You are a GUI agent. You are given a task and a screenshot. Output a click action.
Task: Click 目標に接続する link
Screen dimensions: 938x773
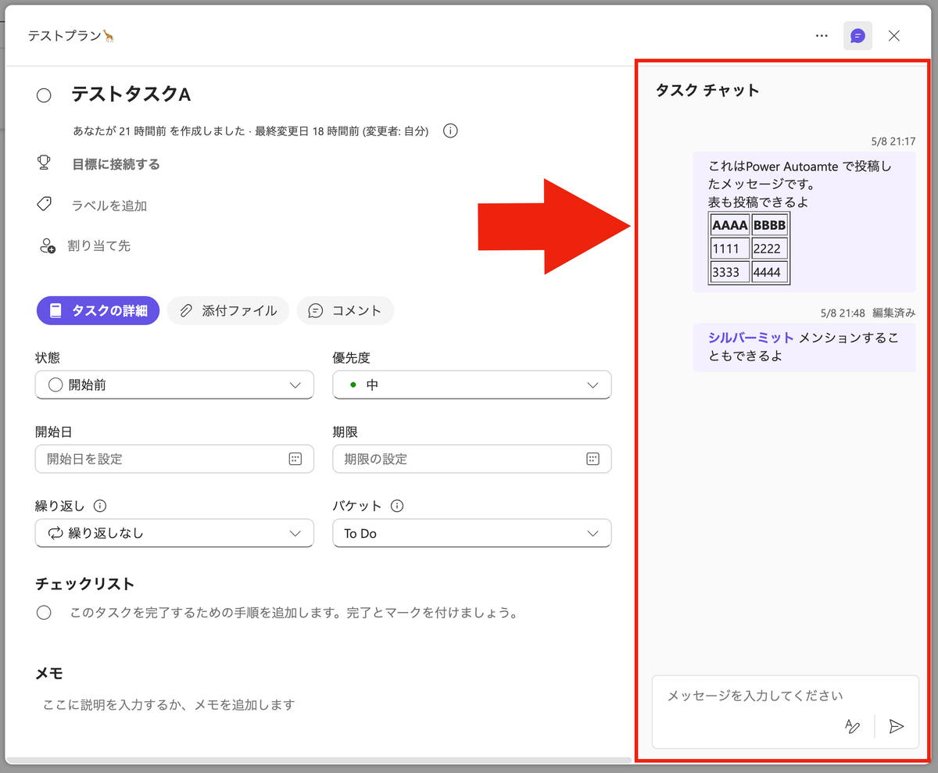click(116, 164)
